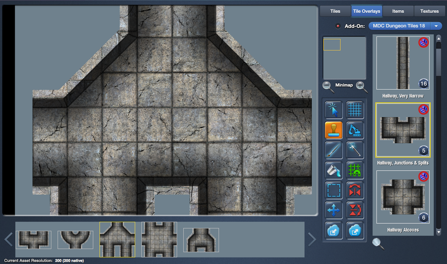The height and width of the screenshot is (264, 447).
Task: Choose the cross-shaped junction variant
Action: 159,240
